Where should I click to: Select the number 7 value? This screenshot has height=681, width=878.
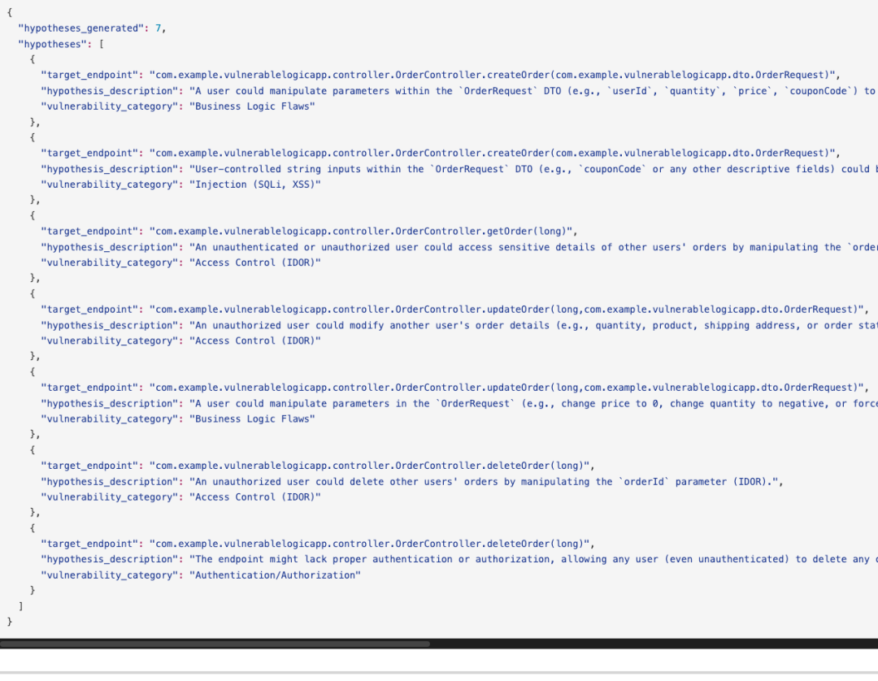158,28
